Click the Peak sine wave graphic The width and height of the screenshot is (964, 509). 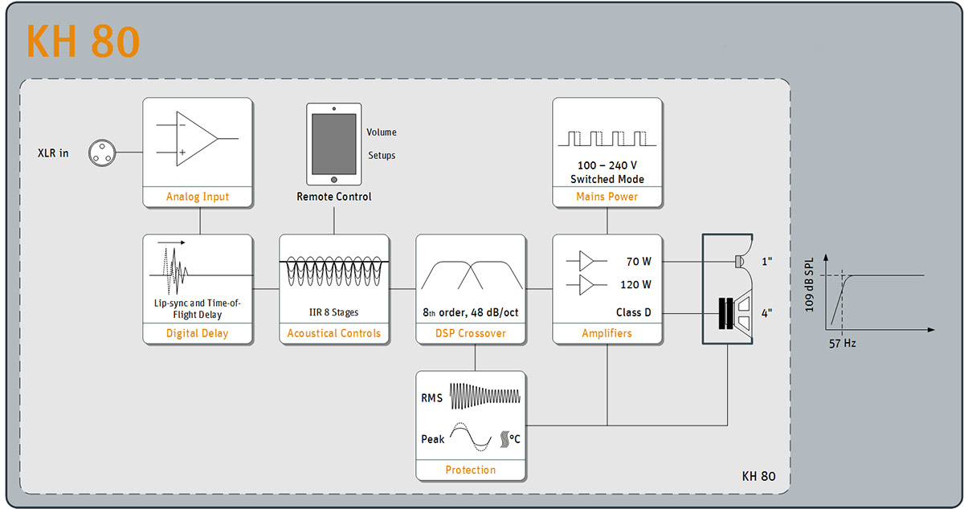coord(471,438)
